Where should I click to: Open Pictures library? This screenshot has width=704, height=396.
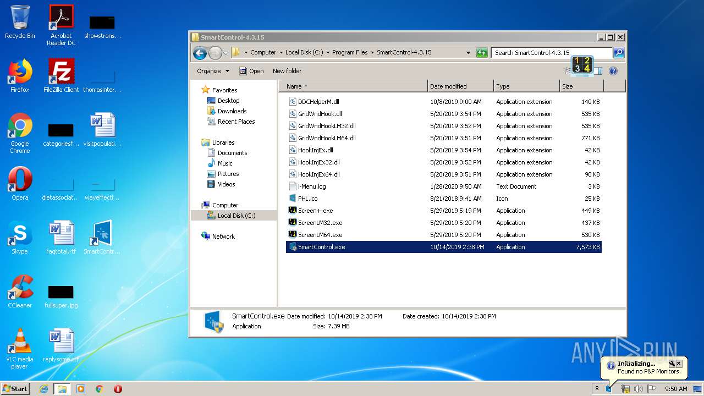pyautogui.click(x=223, y=174)
